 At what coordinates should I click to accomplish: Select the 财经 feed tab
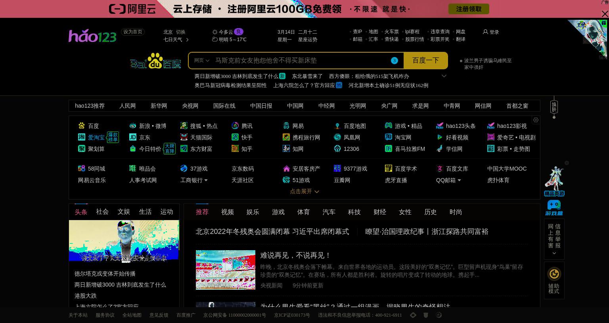(x=380, y=212)
